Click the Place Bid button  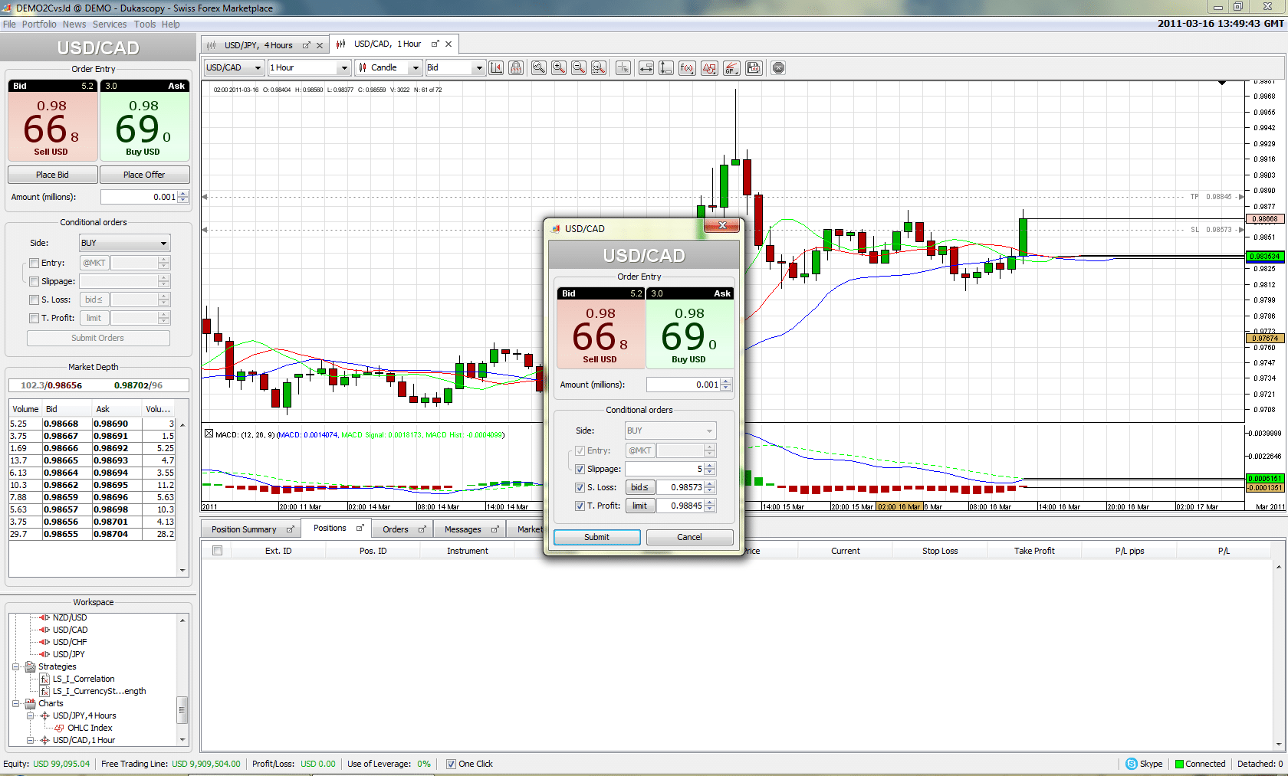coord(52,175)
